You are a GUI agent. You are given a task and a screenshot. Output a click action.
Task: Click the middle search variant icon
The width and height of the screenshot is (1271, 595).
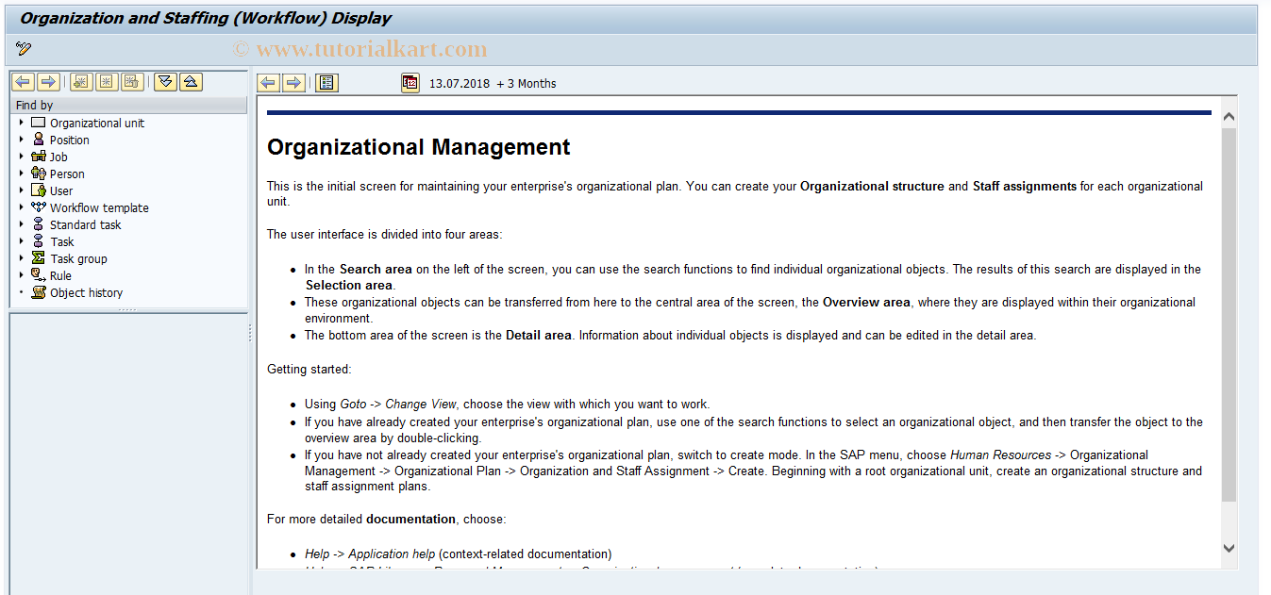(107, 82)
